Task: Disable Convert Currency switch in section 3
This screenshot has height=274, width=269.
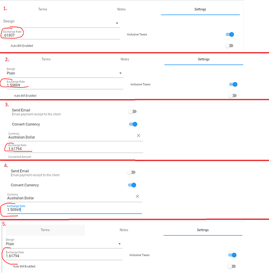Action: click(x=133, y=124)
